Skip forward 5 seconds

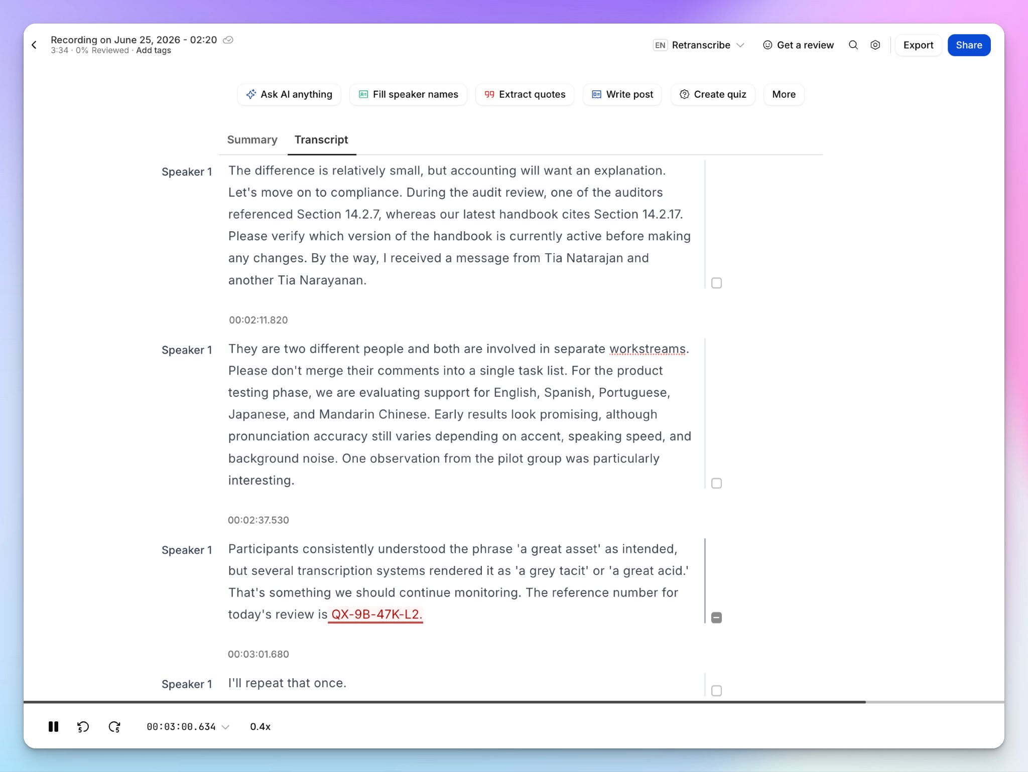click(x=114, y=726)
